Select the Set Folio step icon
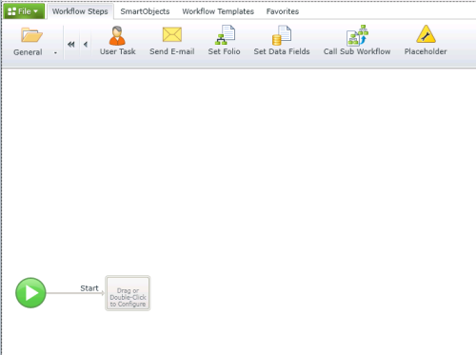Viewport: 476px width, 355px height. pos(225,34)
